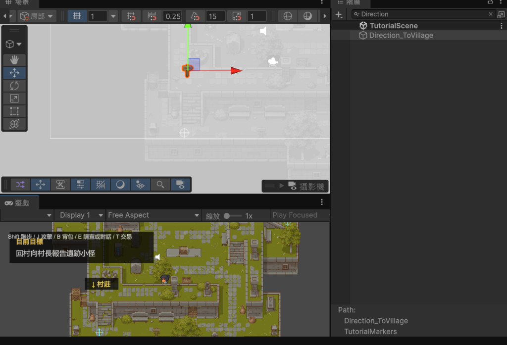Switch to the 階層 hierarchy tab

(x=350, y=2)
